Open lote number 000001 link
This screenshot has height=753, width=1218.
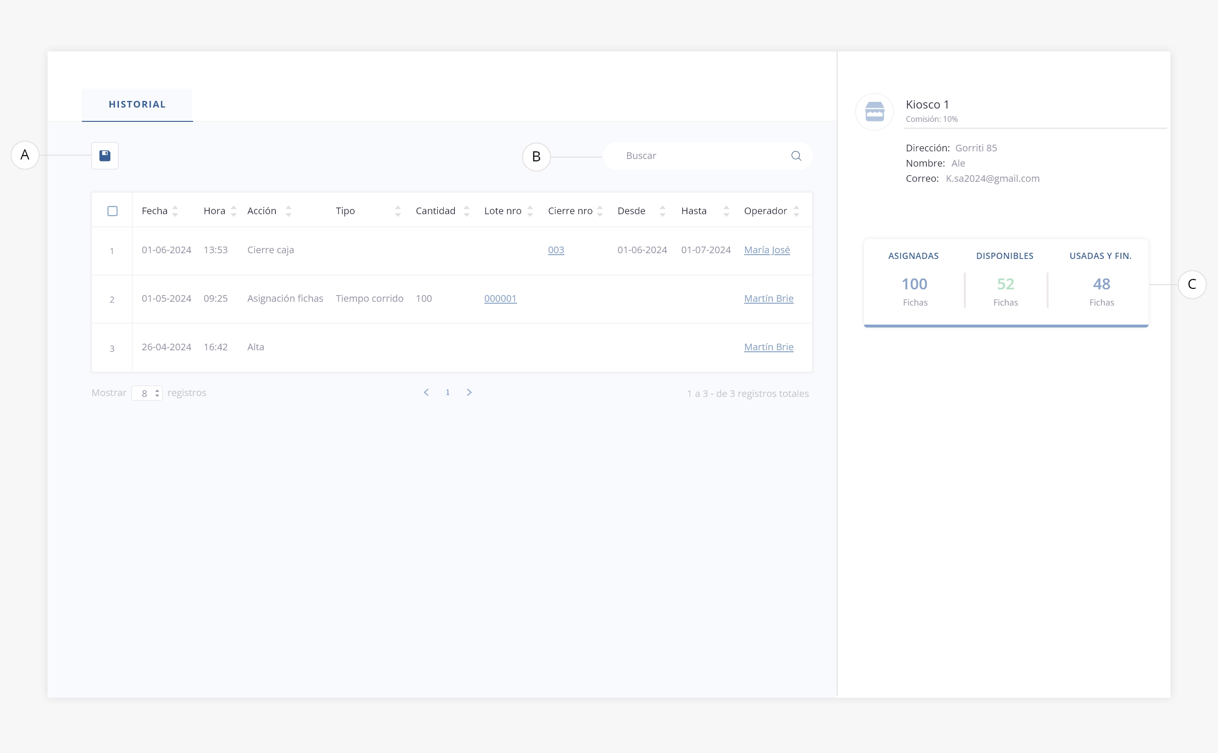coord(500,298)
